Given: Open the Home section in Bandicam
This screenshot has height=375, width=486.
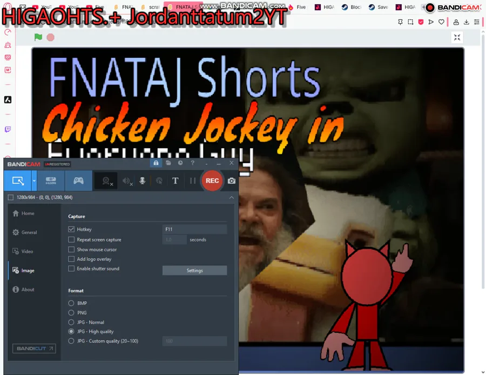Looking at the screenshot, I should (x=24, y=213).
